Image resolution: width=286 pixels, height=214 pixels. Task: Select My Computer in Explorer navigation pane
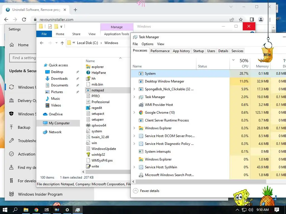click(58, 123)
